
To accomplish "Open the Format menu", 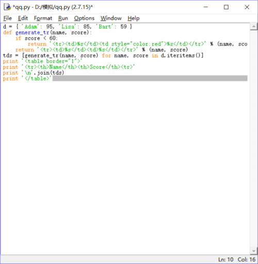I will pyautogui.click(x=43, y=18).
